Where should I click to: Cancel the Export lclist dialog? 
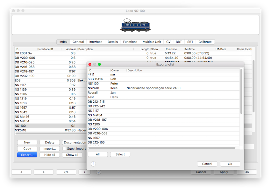(207, 164)
